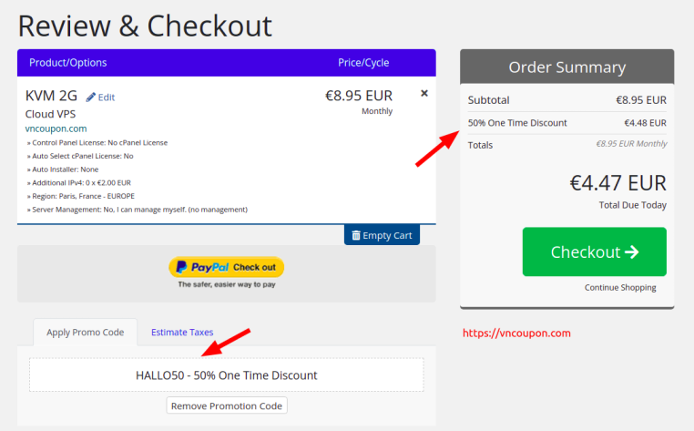Click the Price/Cycle column header
The image size is (694, 431).
tap(363, 63)
